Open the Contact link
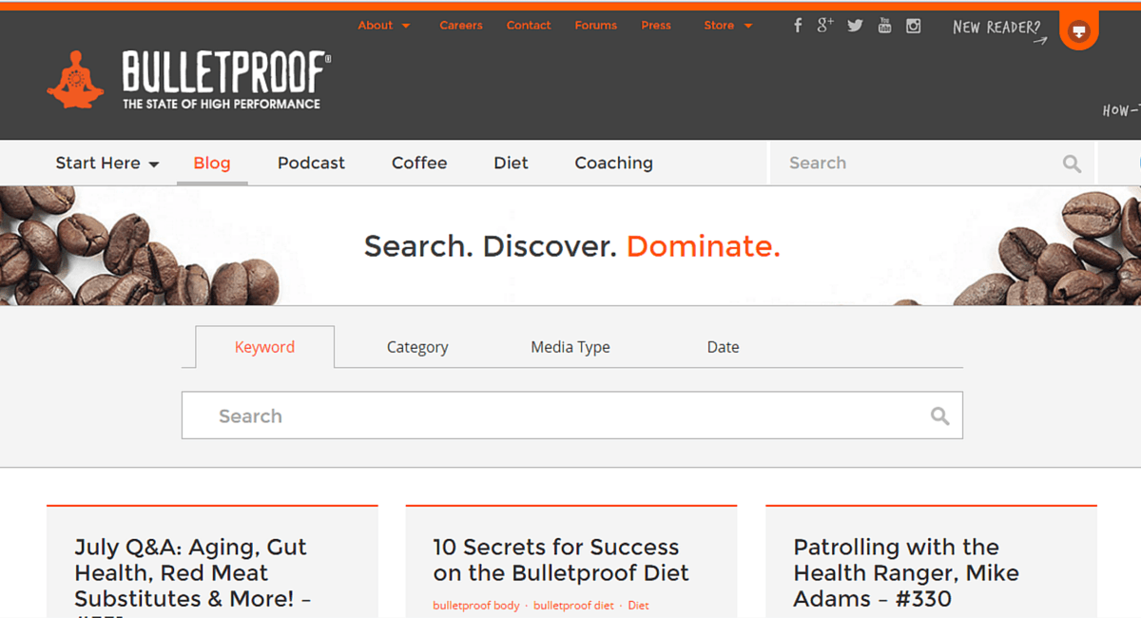1141x618 pixels. coord(529,26)
